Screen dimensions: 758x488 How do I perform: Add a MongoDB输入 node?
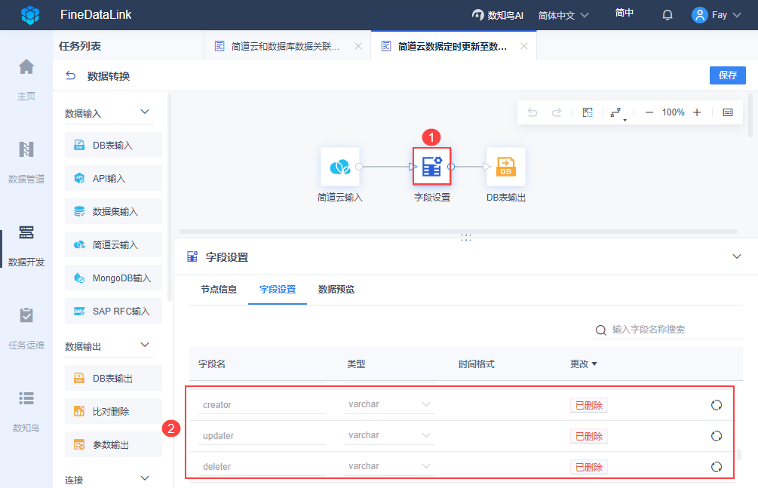(x=113, y=278)
